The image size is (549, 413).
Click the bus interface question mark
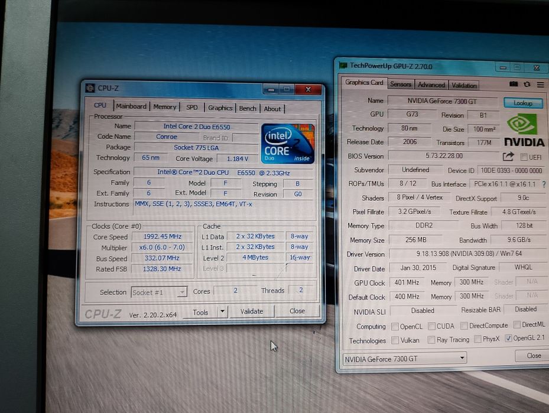coord(544,184)
